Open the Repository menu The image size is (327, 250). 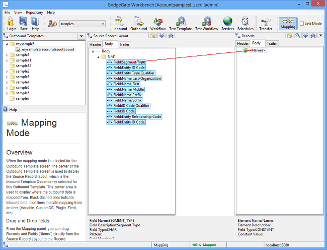click(34, 12)
